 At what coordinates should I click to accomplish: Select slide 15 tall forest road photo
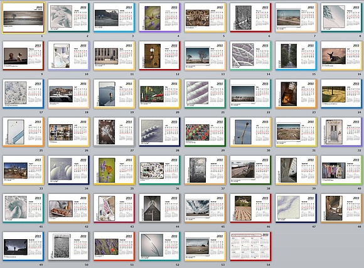(x=296, y=56)
